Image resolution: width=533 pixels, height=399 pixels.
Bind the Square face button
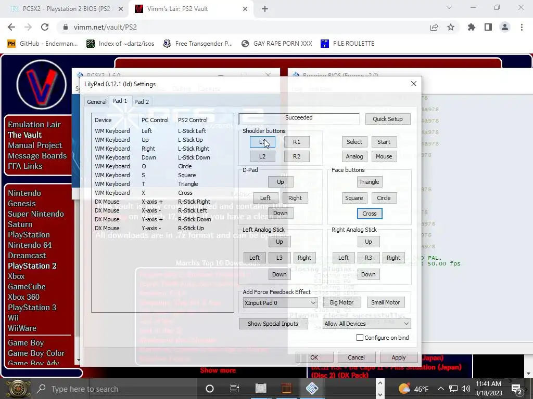(x=354, y=198)
